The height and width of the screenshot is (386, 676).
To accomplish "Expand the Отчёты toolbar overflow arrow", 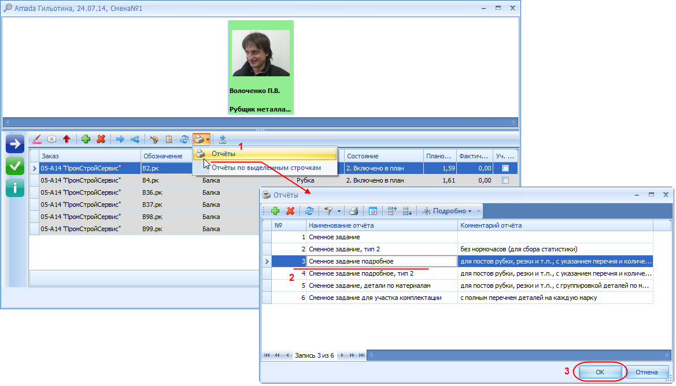I will pos(478,211).
